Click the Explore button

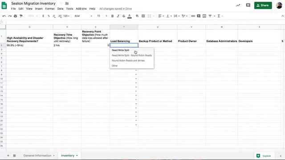tap(264, 156)
